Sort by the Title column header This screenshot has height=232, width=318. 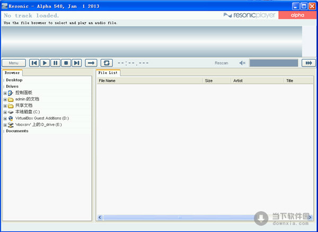pyautogui.click(x=298, y=81)
